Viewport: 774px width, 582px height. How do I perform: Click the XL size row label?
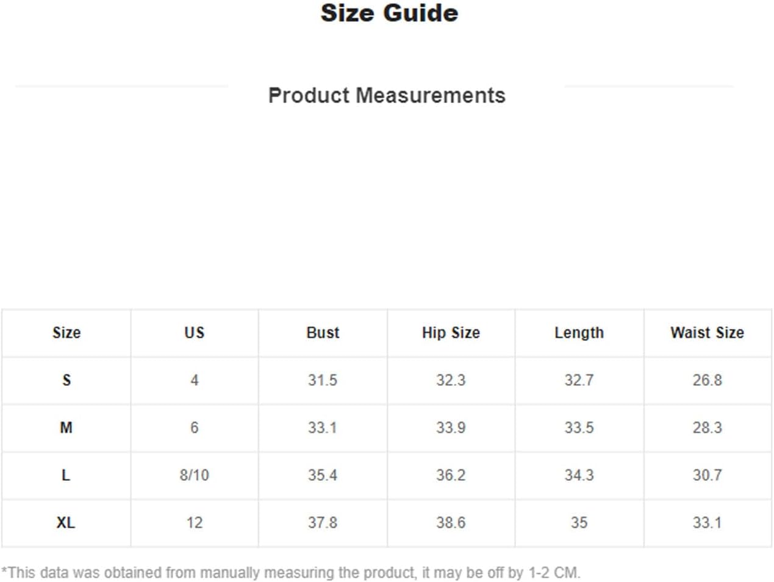66,523
